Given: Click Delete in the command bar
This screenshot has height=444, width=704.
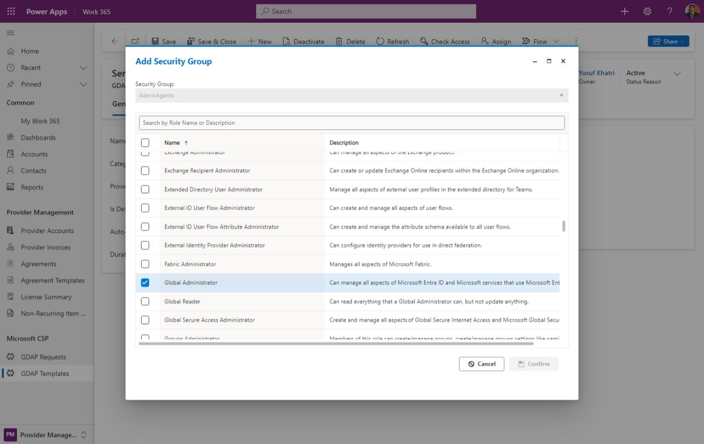Looking at the screenshot, I should click(x=350, y=41).
